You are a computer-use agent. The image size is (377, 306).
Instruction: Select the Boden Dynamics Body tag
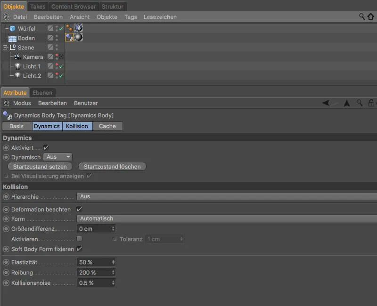click(x=69, y=37)
